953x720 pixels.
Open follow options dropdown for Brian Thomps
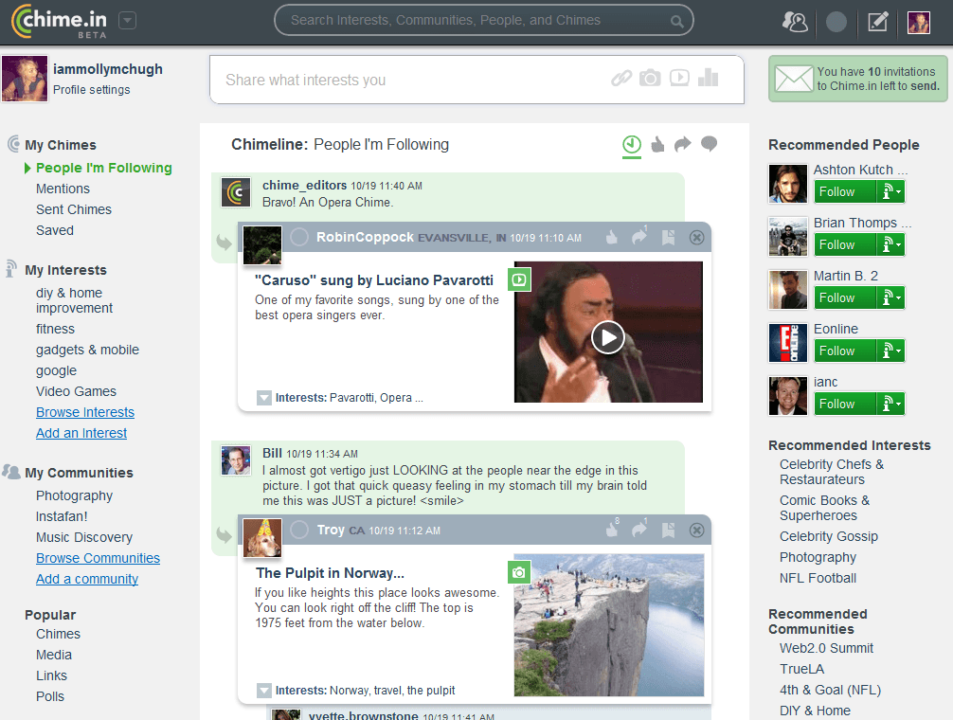click(891, 244)
